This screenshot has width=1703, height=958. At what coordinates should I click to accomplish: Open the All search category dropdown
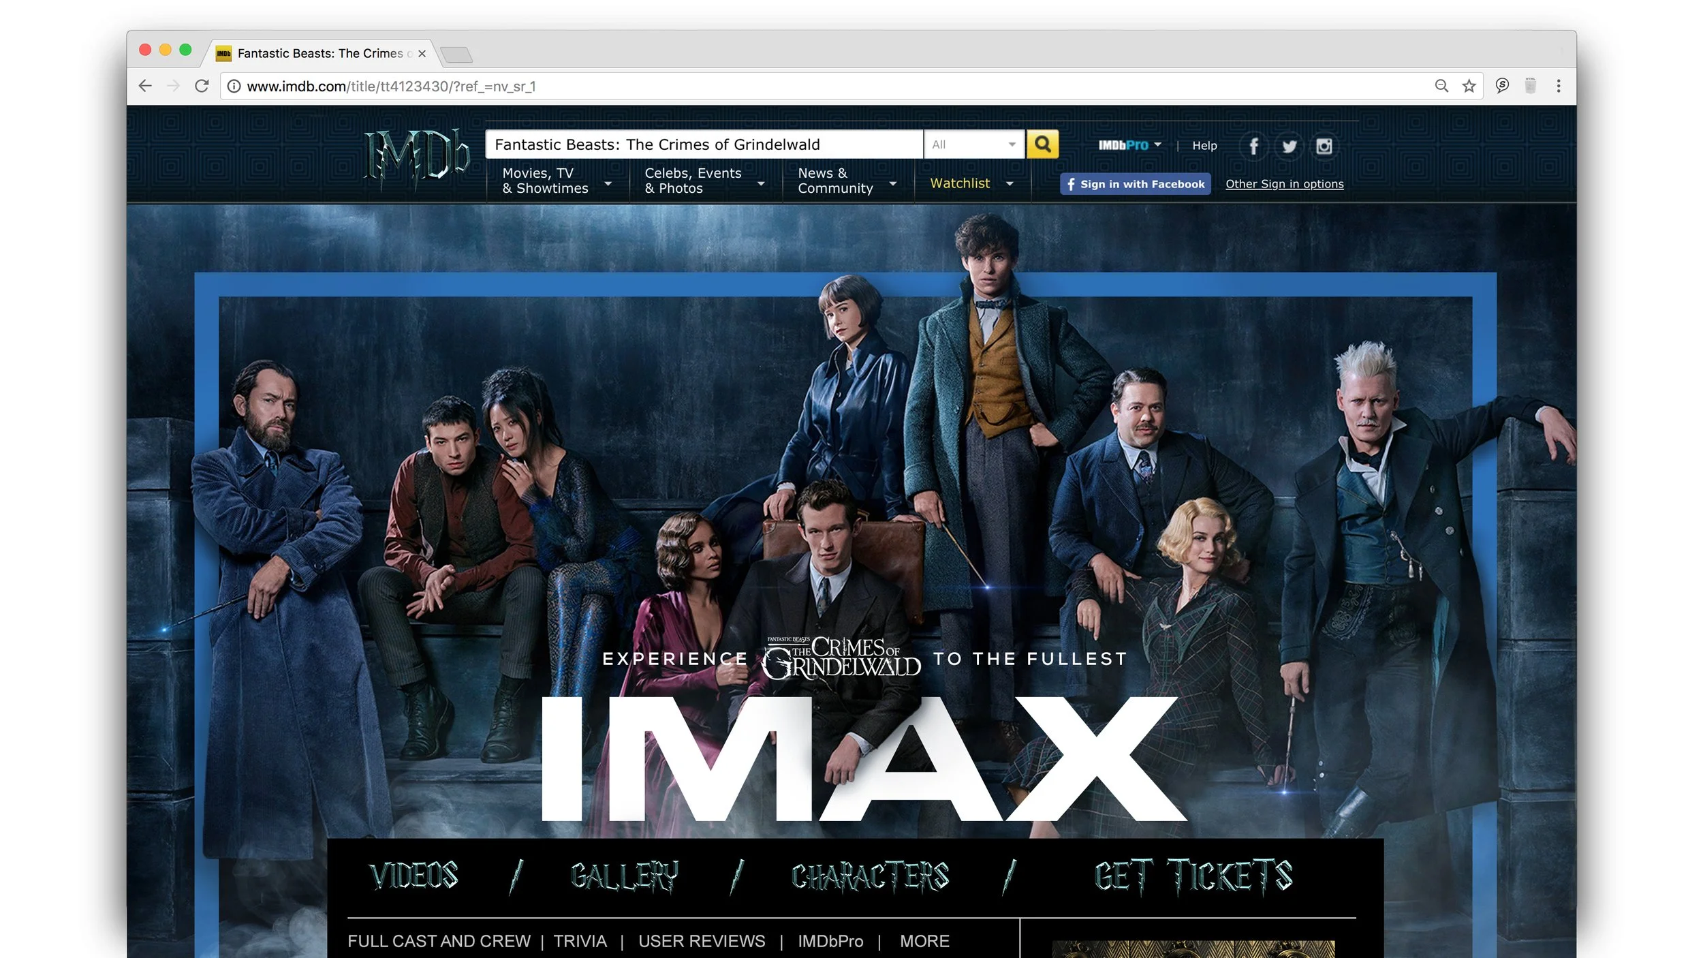click(x=974, y=144)
